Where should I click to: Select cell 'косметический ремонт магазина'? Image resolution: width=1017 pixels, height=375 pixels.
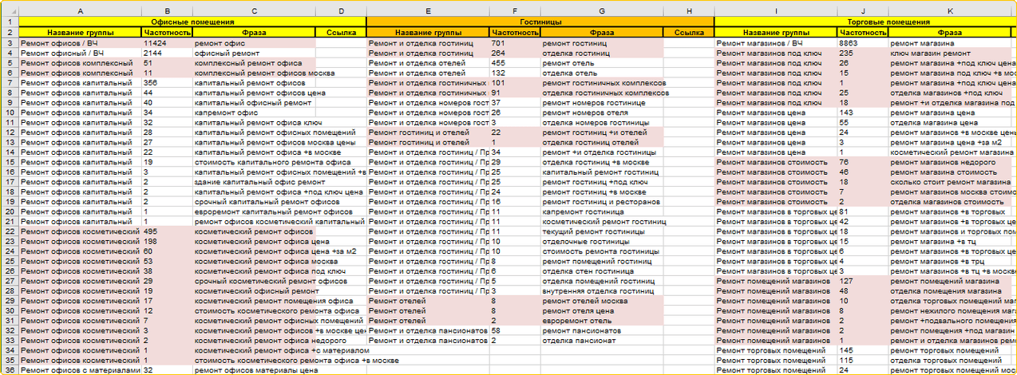[x=950, y=152]
